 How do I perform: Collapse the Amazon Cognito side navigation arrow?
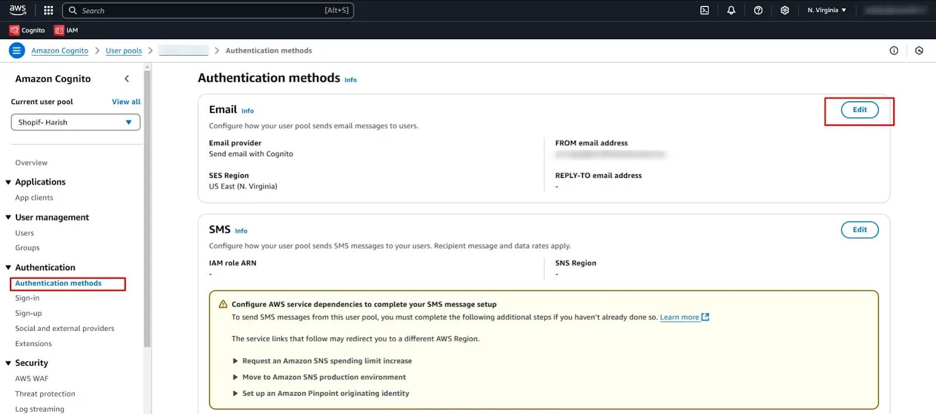[127, 79]
